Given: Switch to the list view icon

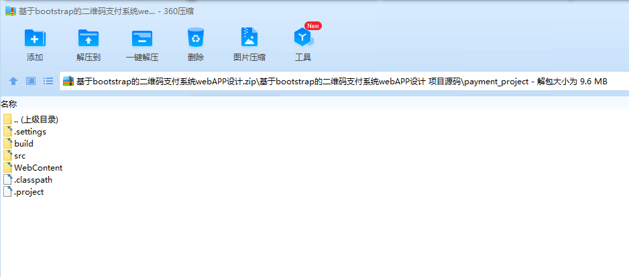Looking at the screenshot, I should pos(48,81).
